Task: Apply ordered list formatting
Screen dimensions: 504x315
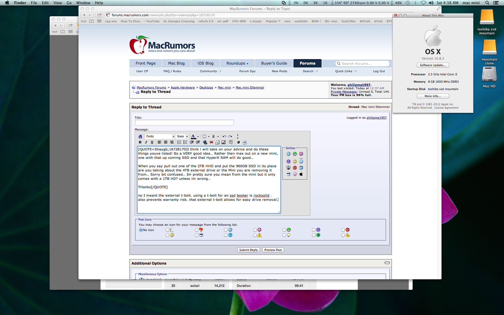Action: (179, 142)
